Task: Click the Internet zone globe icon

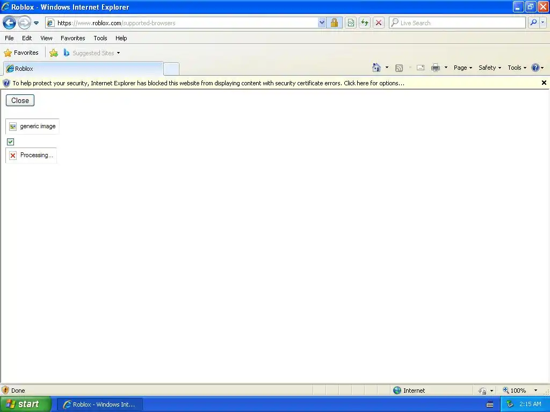Action: [x=397, y=391]
